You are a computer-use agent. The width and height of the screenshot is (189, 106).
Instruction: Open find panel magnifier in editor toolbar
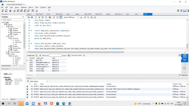pyautogui.click(x=88, y=17)
